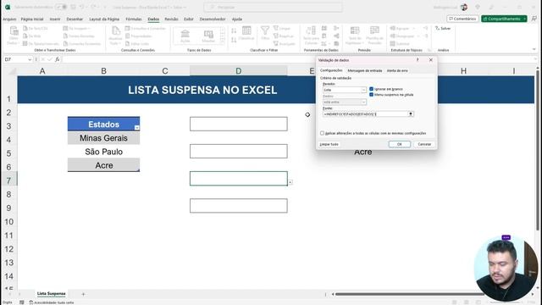The image size is (542, 305).
Task: Select the empty cell D3 box
Action: (x=239, y=124)
